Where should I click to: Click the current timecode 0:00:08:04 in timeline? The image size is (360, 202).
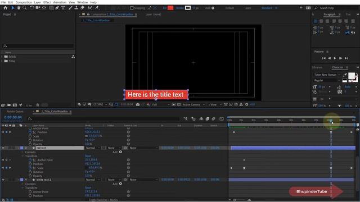(13, 117)
